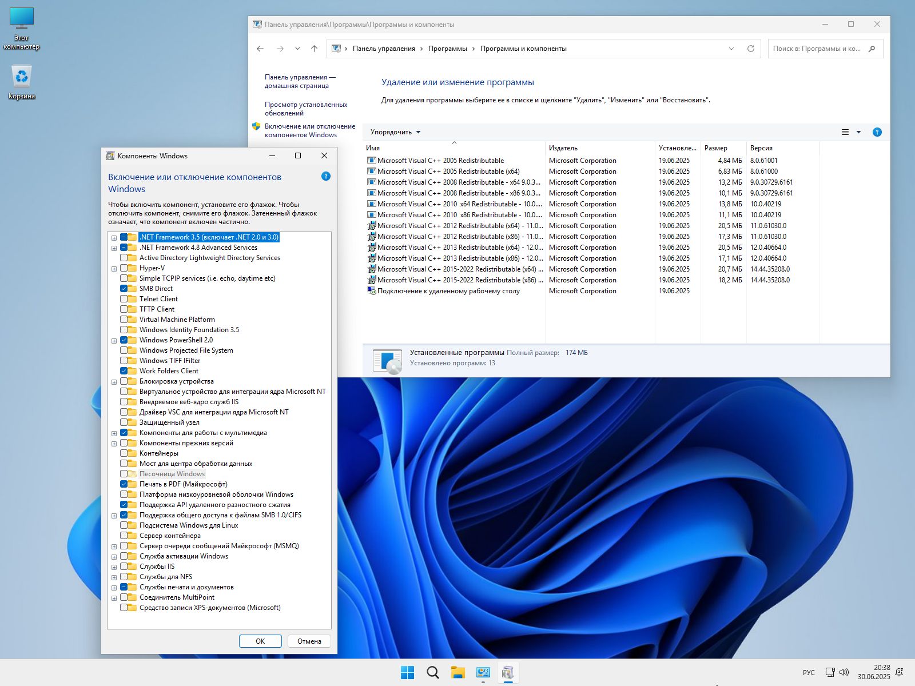
Task: Expand the .NET Framework 4.8 Advanced Services node
Action: click(x=114, y=248)
